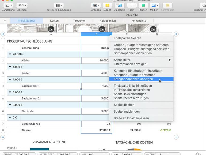
Task: Select the Verschiedenes cell
Action: 51,124
